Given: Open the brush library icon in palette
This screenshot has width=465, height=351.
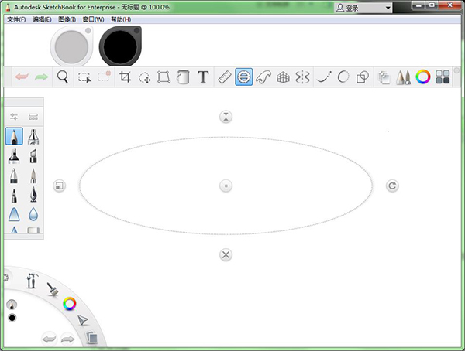Looking at the screenshot, I should [33, 117].
